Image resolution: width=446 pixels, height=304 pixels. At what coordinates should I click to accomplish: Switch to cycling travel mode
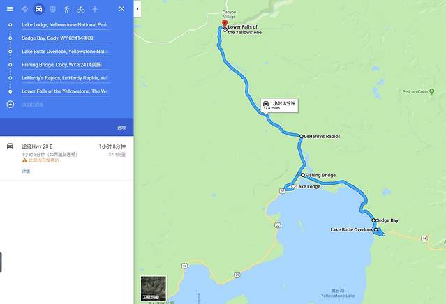click(x=81, y=9)
